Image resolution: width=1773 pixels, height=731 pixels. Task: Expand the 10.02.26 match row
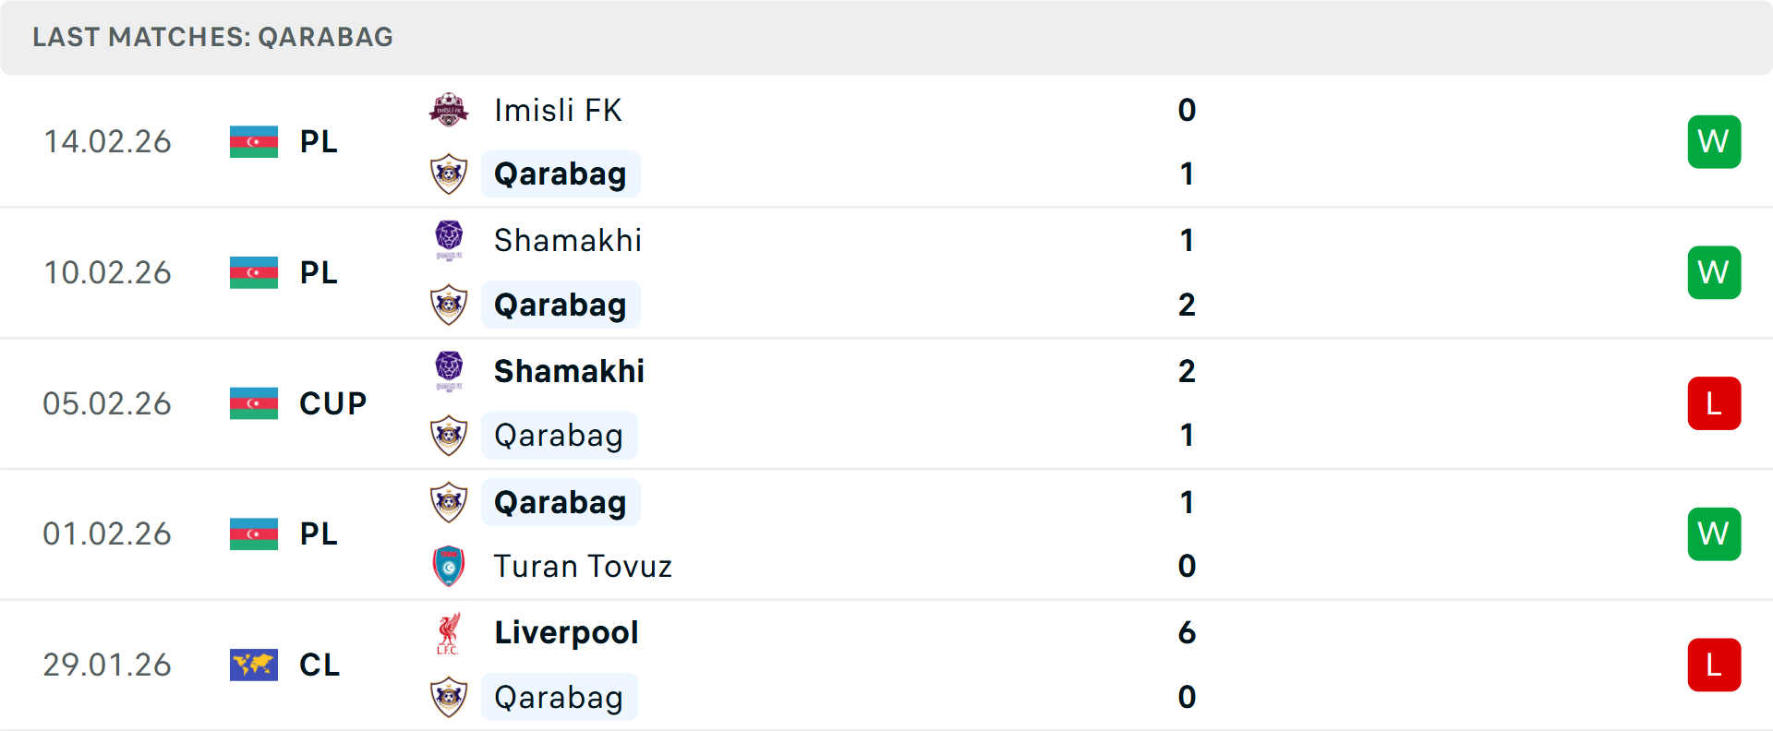pos(886,272)
